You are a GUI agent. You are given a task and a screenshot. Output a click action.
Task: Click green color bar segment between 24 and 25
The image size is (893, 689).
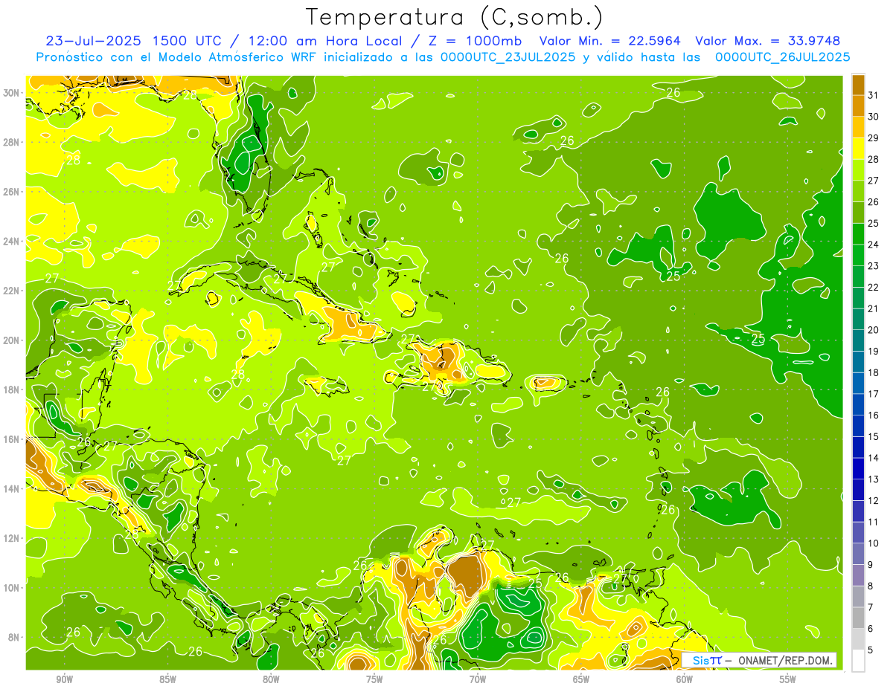[x=858, y=233]
